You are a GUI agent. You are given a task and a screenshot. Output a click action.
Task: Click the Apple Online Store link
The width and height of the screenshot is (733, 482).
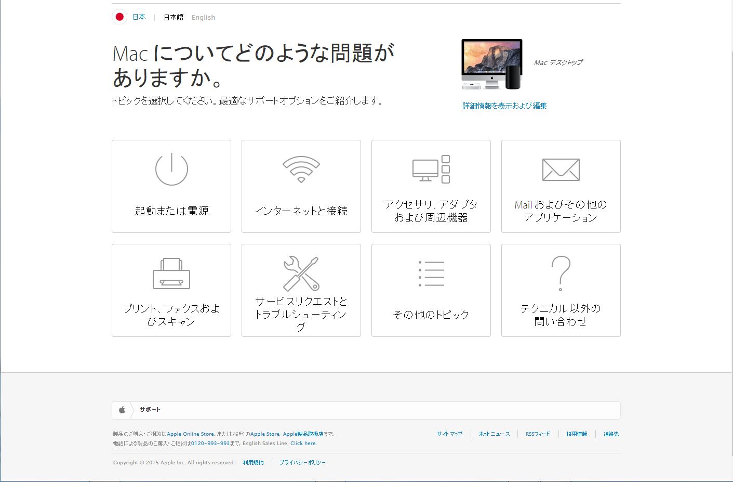pos(190,434)
